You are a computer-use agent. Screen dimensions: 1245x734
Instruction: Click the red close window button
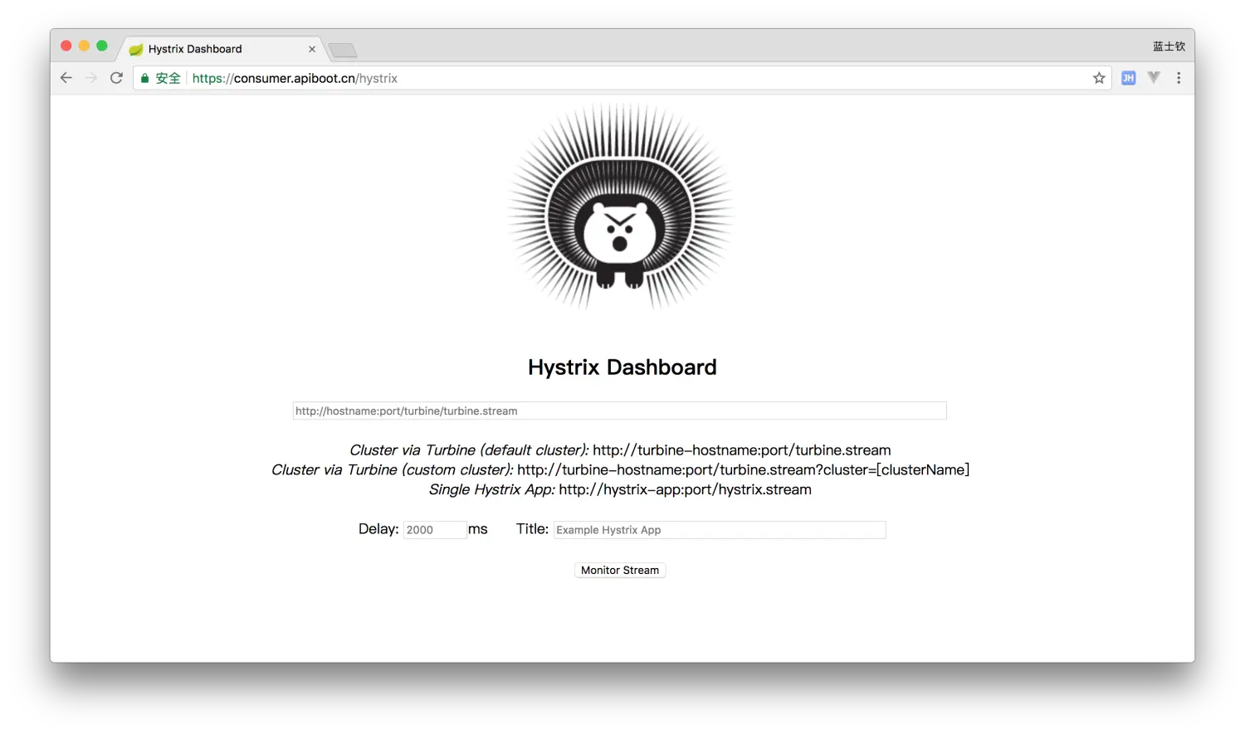(66, 46)
